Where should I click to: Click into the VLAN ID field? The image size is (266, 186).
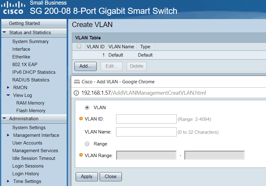tap(146, 119)
